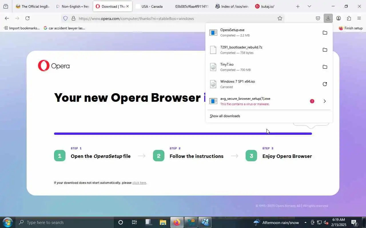Switch to the Index of /isos tab
Screen dimensions: 366x228
click(x=232, y=6)
